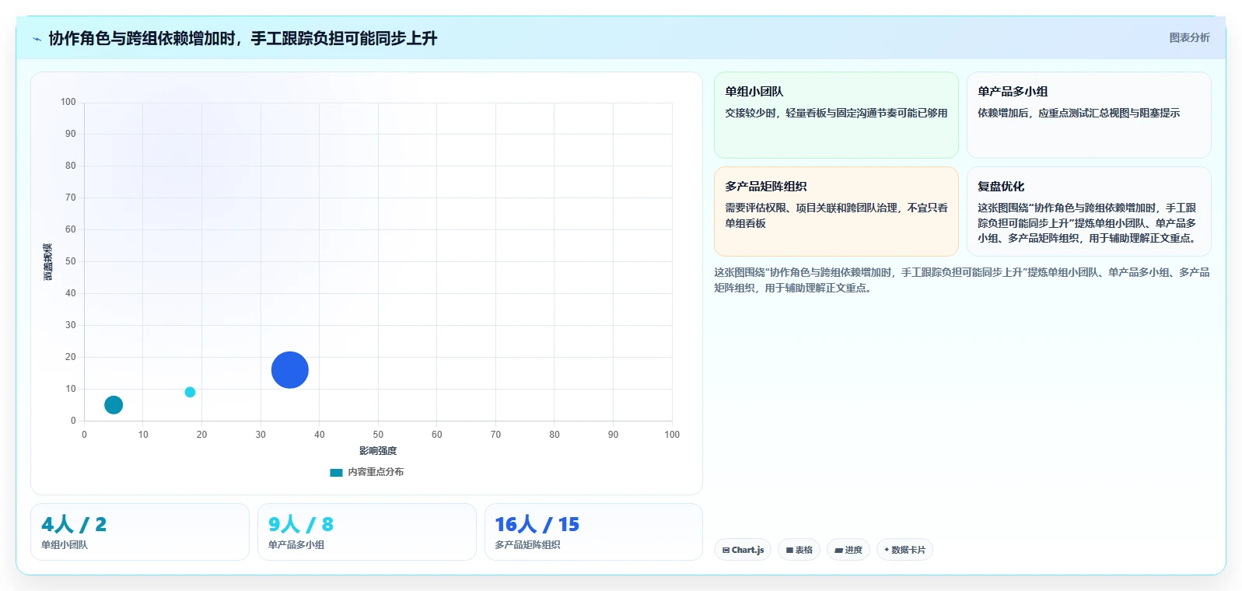The width and height of the screenshot is (1242, 591).
Task: Click the 进度 tag chip
Action: tap(848, 550)
